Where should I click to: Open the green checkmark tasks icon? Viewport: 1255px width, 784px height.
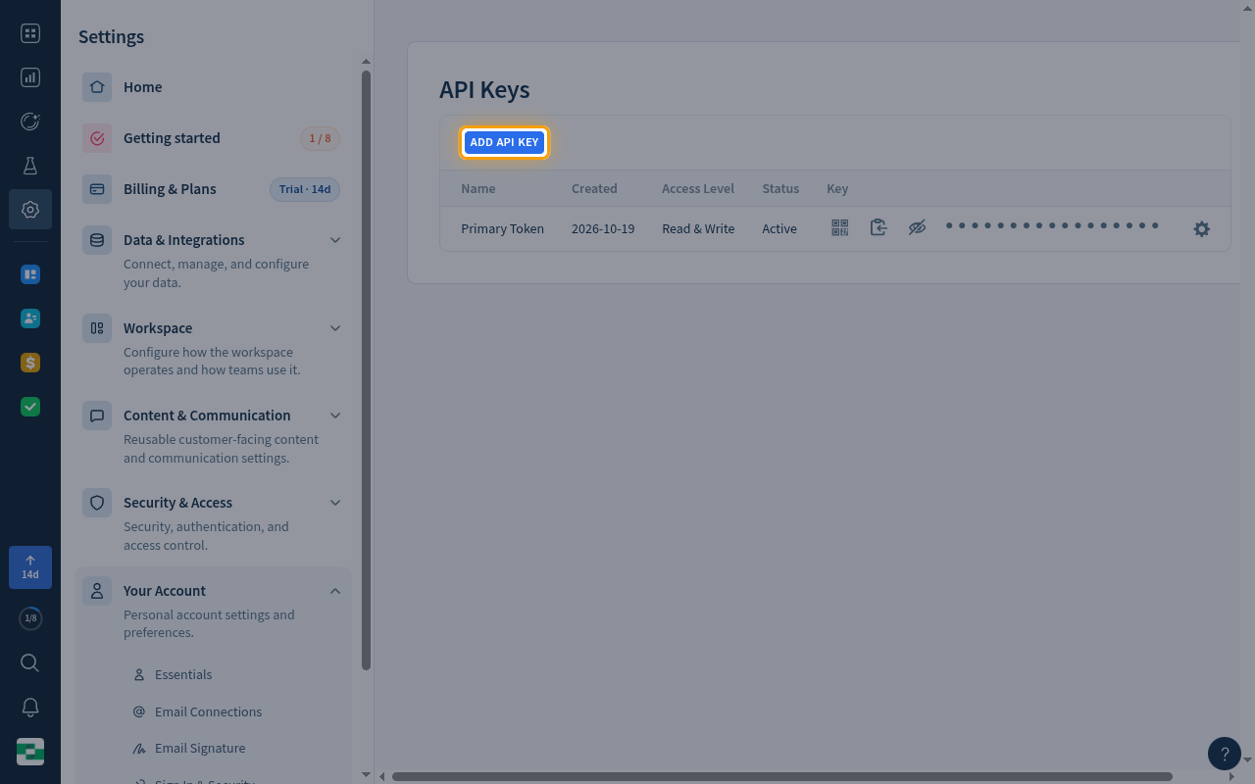coord(30,407)
